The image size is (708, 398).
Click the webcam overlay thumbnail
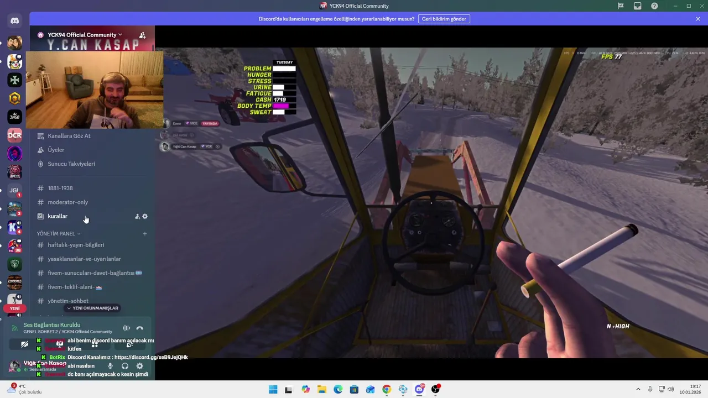pyautogui.click(x=95, y=90)
